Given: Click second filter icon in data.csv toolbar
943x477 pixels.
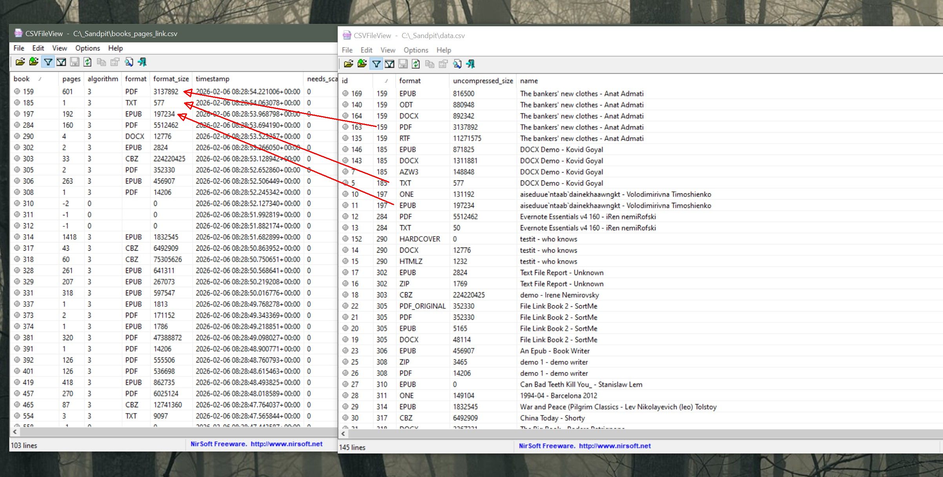Looking at the screenshot, I should tap(390, 64).
